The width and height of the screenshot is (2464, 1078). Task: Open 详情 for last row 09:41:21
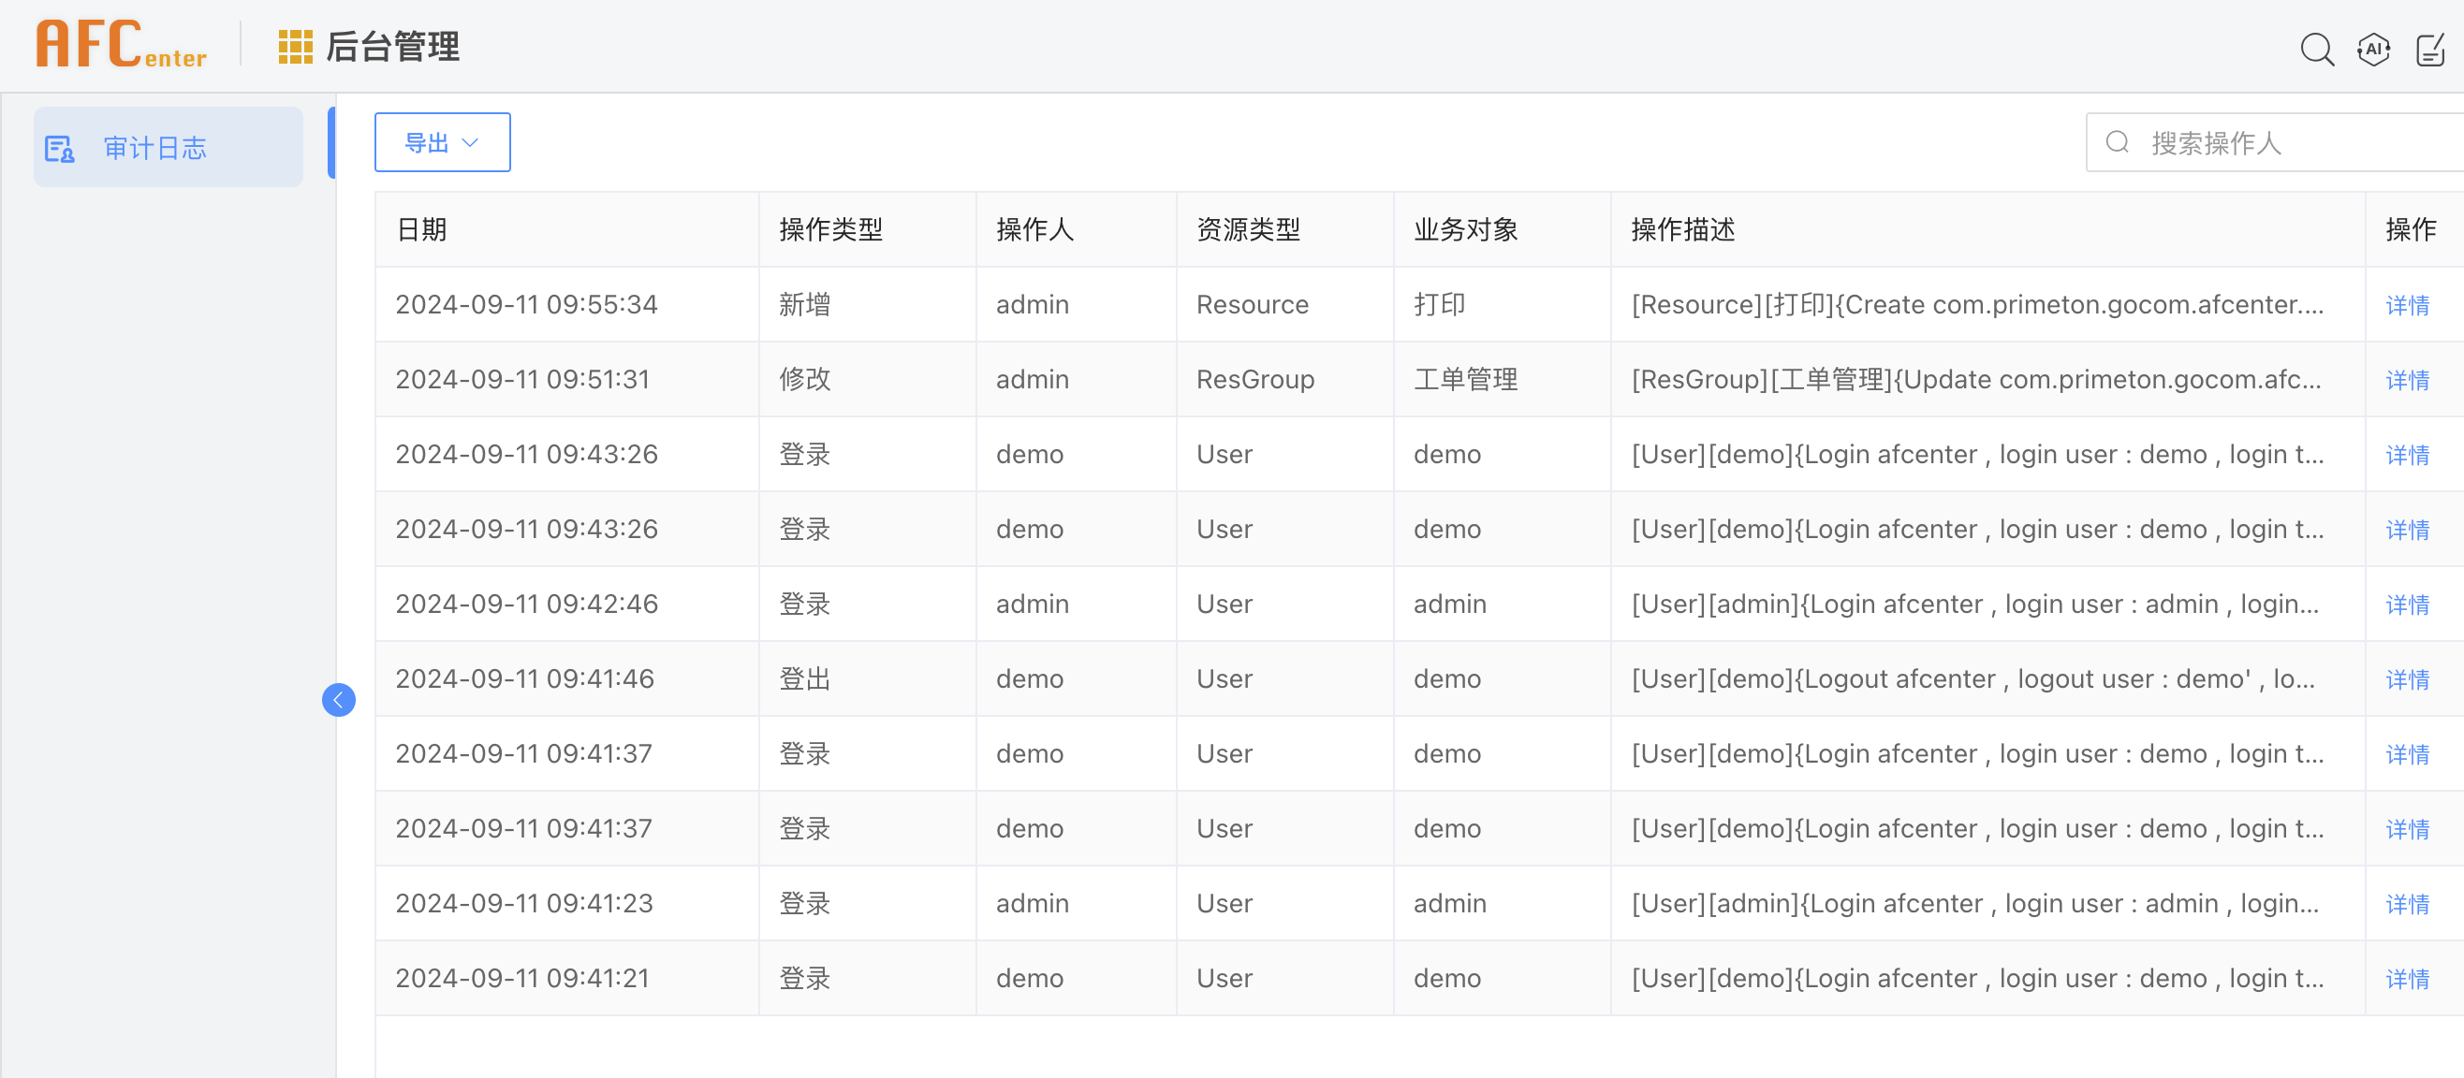click(x=2407, y=979)
